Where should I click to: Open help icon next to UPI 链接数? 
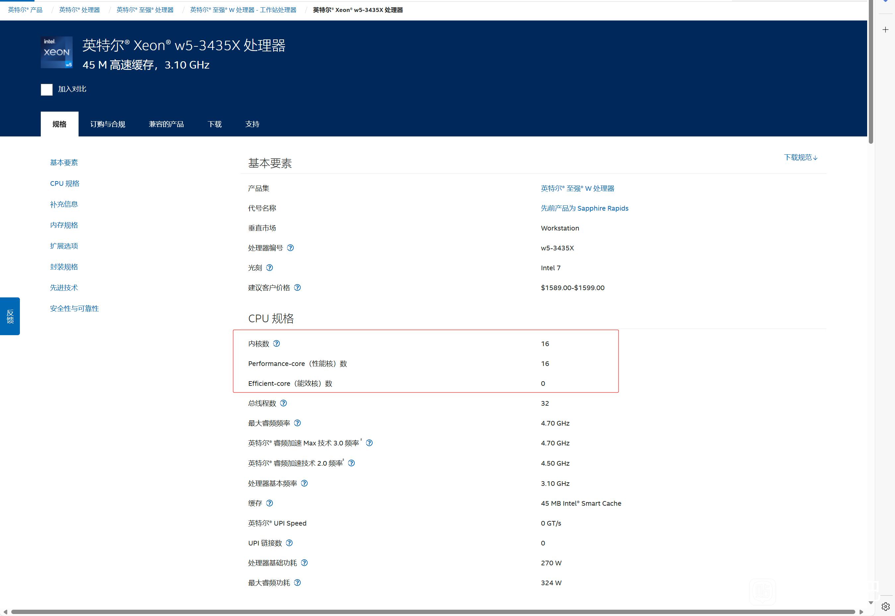pyautogui.click(x=289, y=543)
